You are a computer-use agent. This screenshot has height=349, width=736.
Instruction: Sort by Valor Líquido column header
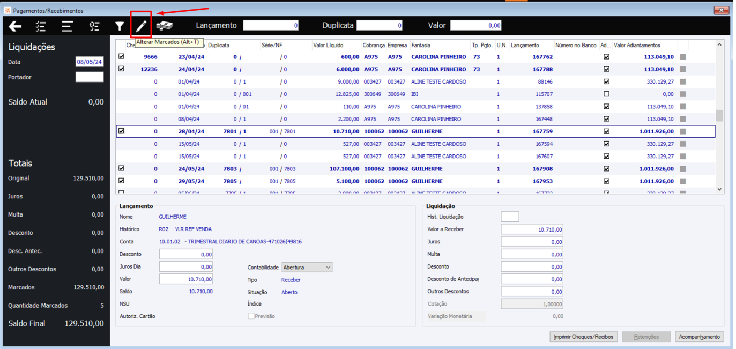point(328,46)
